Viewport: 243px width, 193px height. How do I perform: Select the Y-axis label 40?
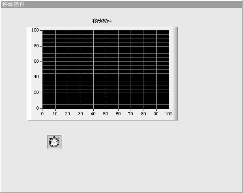pyautogui.click(x=36, y=76)
